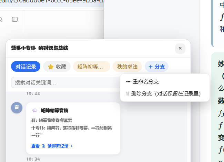Image resolution: width=224 pixels, height=162 pixels.
Task: Click the star icon in 收藏 tab
Action: 51,67
